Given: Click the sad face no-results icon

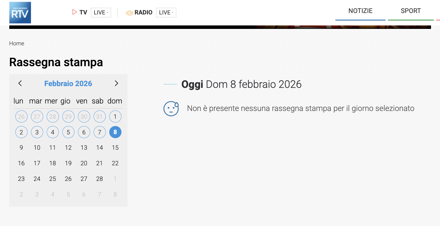Looking at the screenshot, I should pos(171,109).
